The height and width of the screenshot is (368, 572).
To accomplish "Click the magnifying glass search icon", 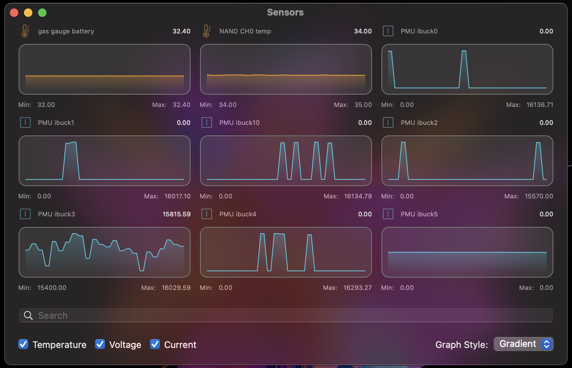I will (x=28, y=315).
